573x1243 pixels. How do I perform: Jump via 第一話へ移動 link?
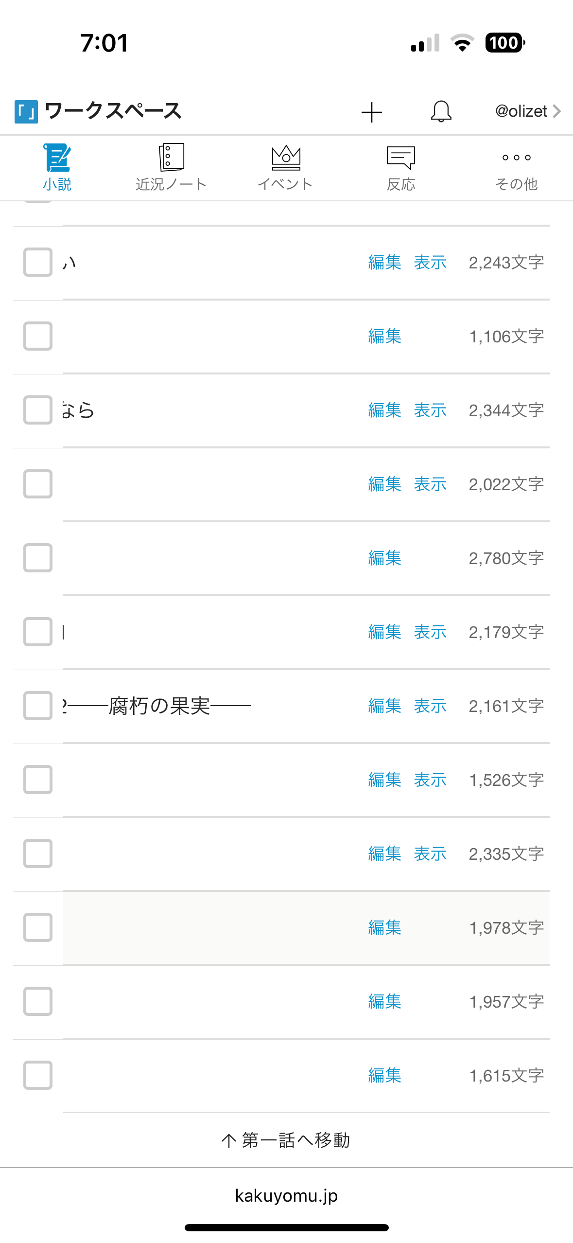(286, 1140)
